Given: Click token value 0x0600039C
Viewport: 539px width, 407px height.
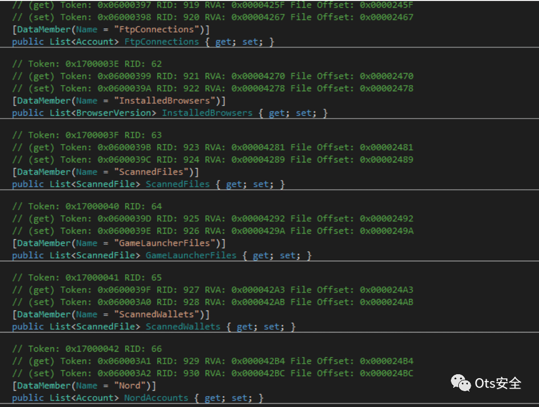Looking at the screenshot, I should tap(124, 159).
